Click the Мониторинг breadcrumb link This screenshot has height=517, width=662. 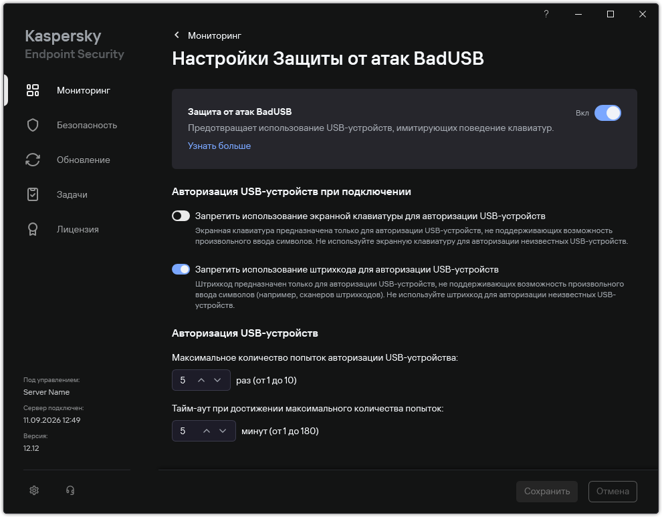pyautogui.click(x=215, y=35)
